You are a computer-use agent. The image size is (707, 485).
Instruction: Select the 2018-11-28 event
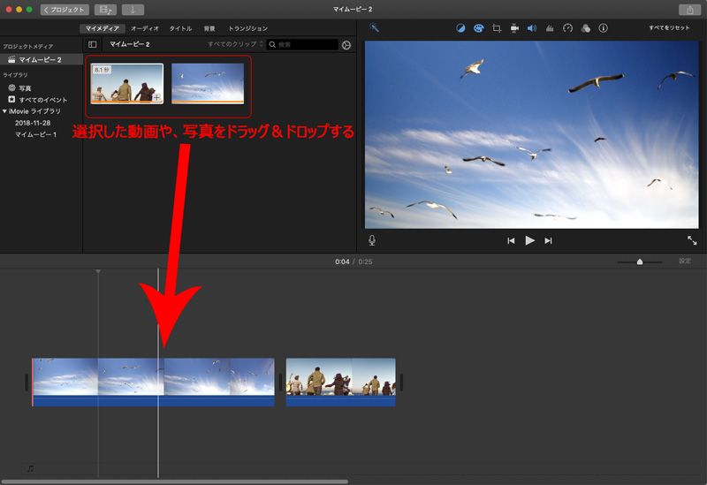pyautogui.click(x=33, y=123)
